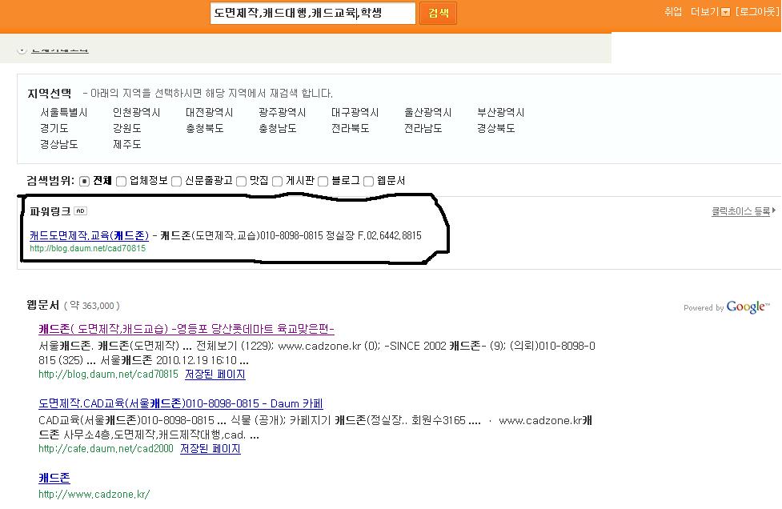Open result 캐드존( 도면제작,캐드교습) 영등포 당산

click(186, 329)
